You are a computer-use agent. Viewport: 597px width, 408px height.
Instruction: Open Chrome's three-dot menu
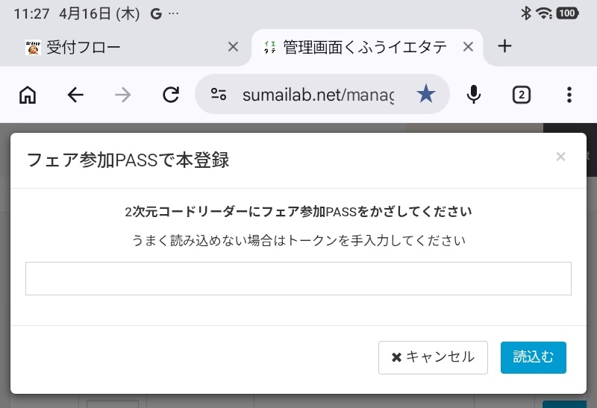(x=569, y=95)
